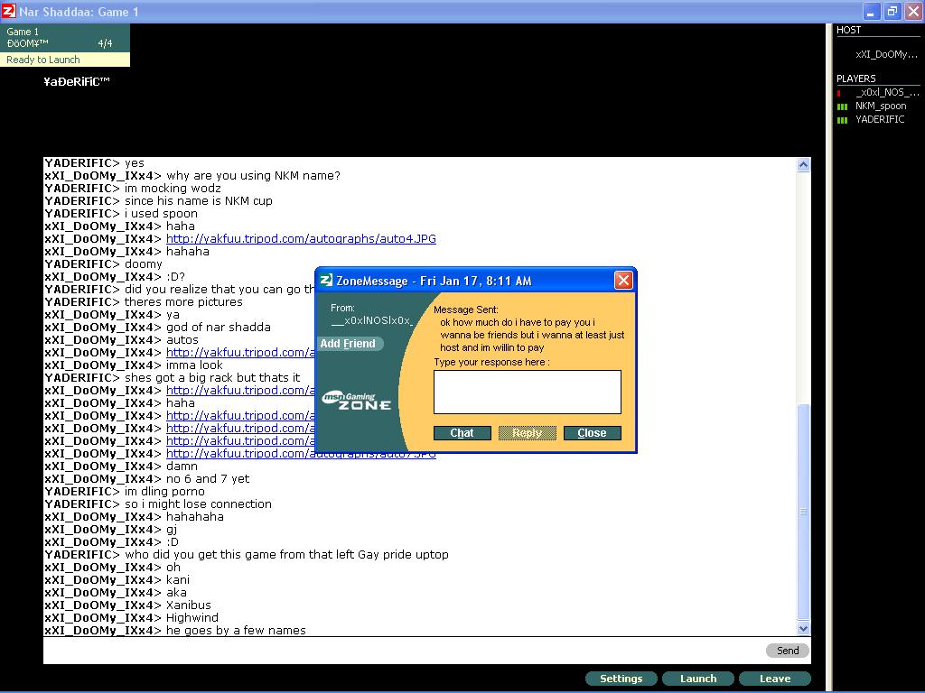The width and height of the screenshot is (925, 693).
Task: Open the game Settings
Action: coord(621,679)
